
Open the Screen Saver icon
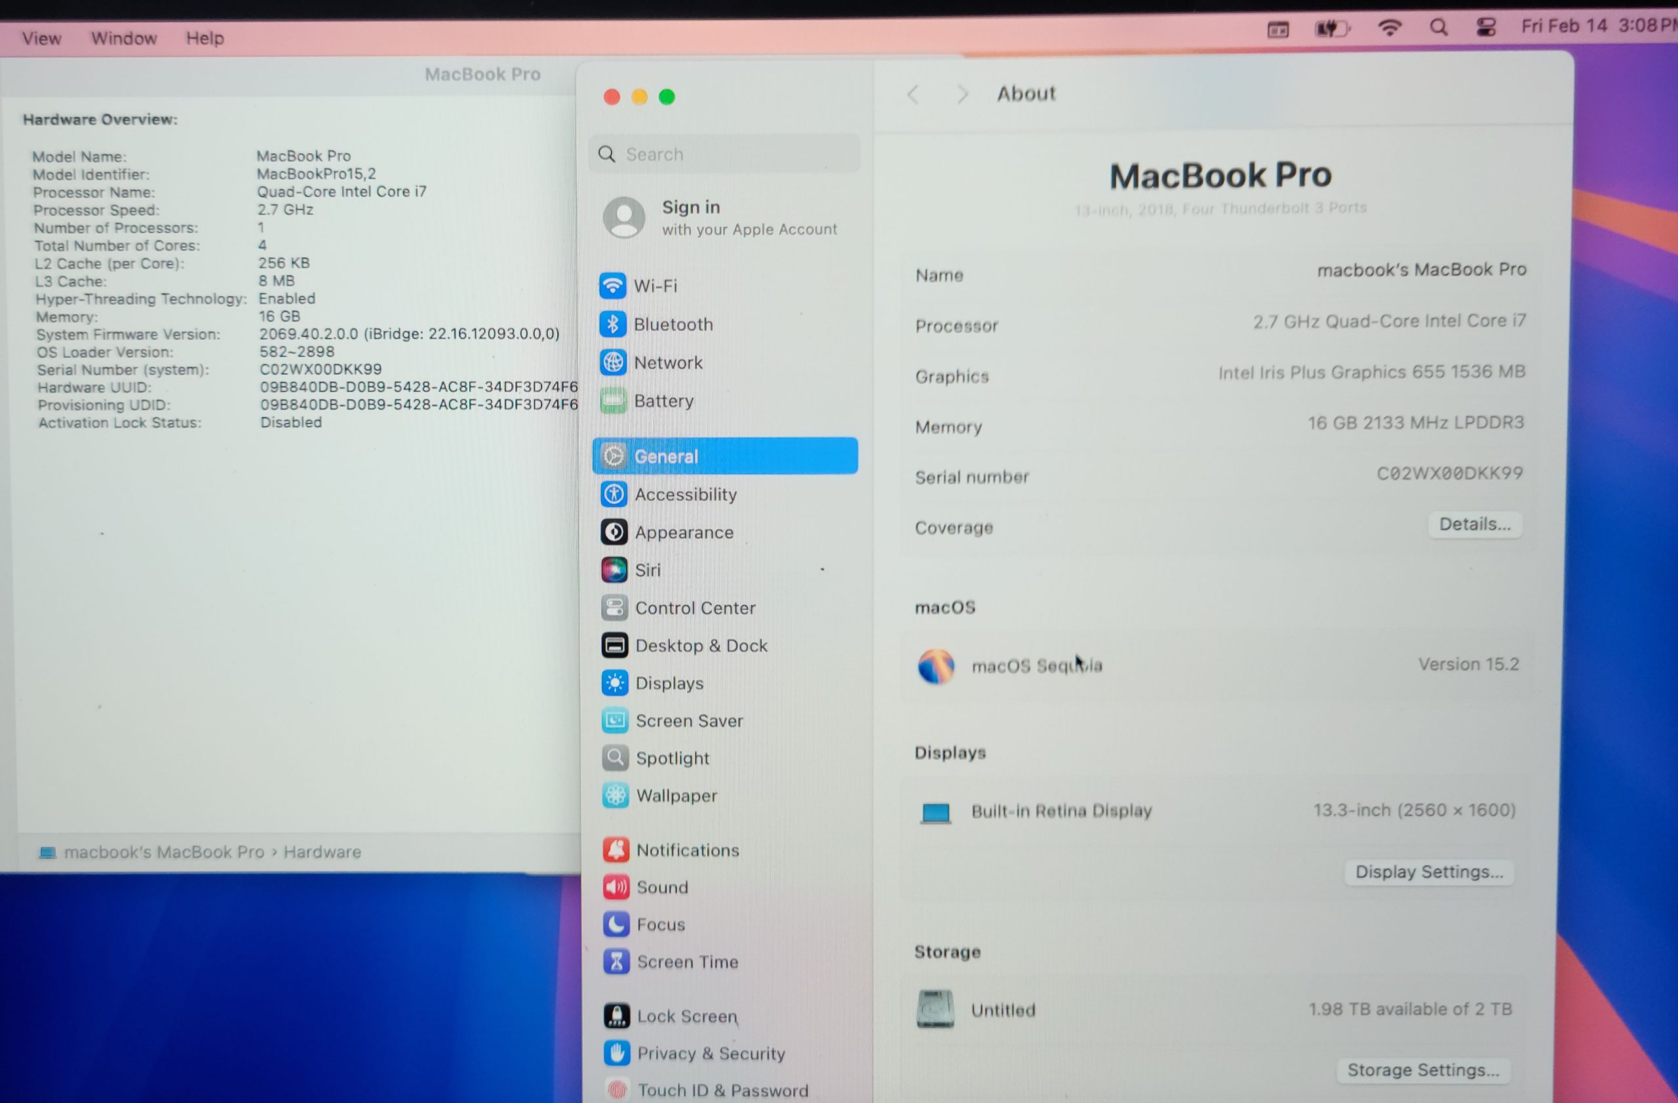615,720
